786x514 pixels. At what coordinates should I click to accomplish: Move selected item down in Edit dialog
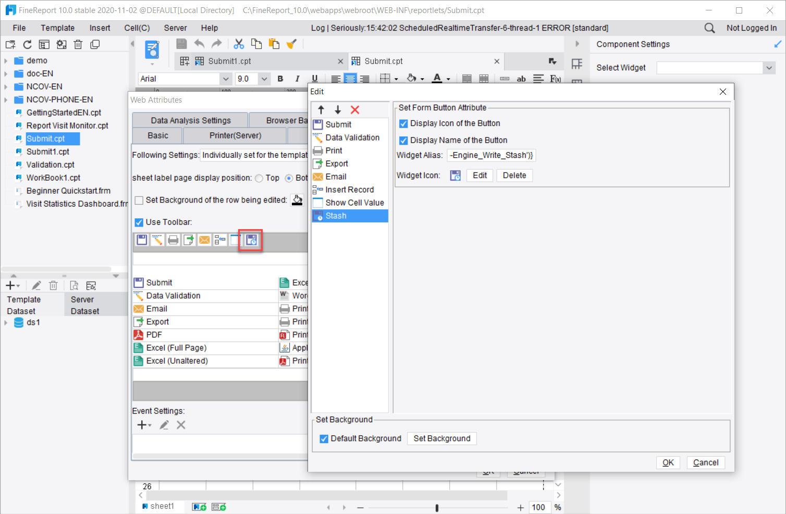[338, 110]
